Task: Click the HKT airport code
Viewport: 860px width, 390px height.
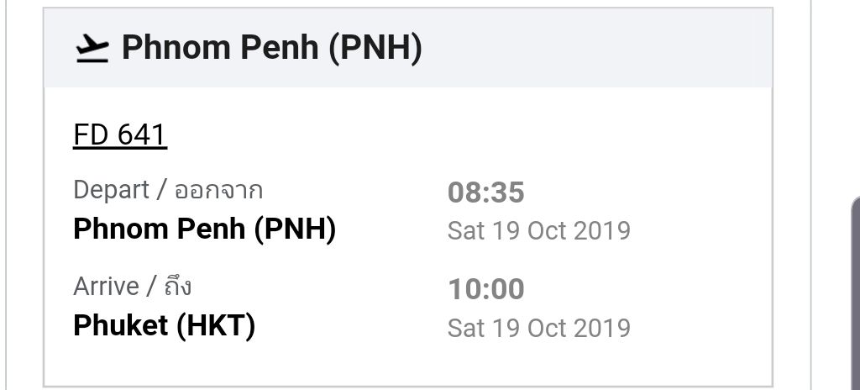Action: pos(214,326)
